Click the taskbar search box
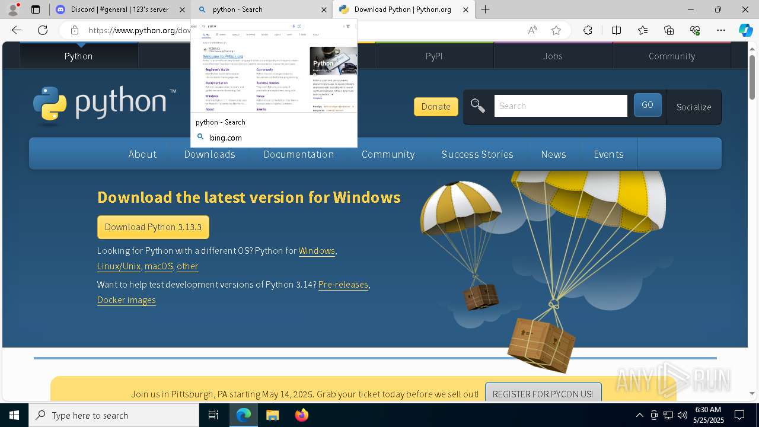Viewport: 759px width, 427px height. pyautogui.click(x=114, y=415)
